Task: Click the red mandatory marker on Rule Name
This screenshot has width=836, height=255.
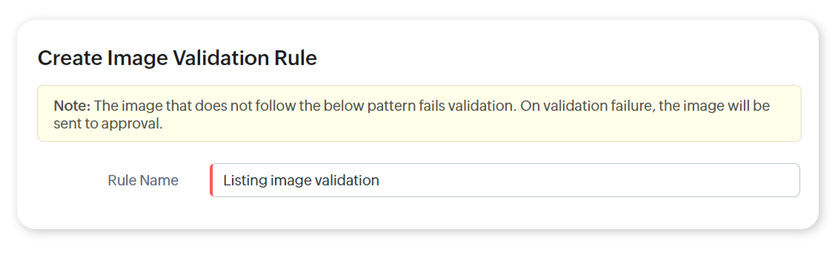Action: click(211, 180)
